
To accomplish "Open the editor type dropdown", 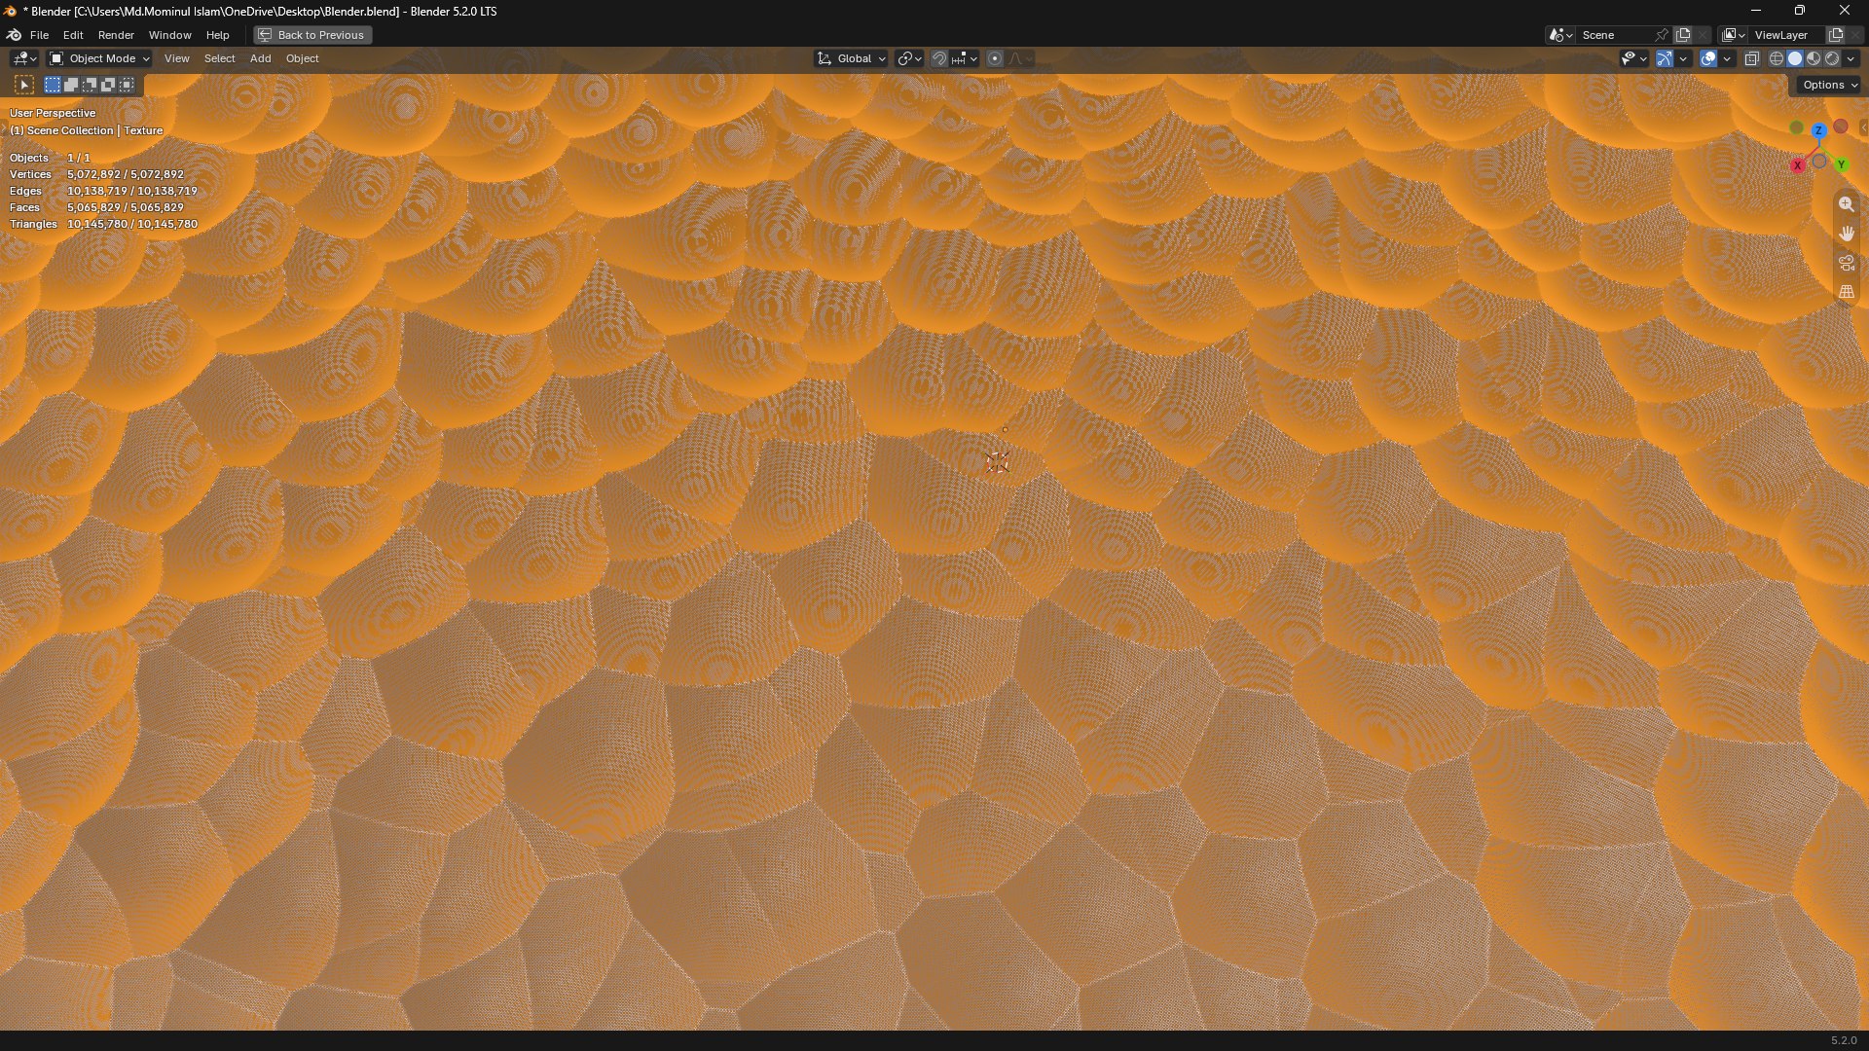I will tap(24, 59).
